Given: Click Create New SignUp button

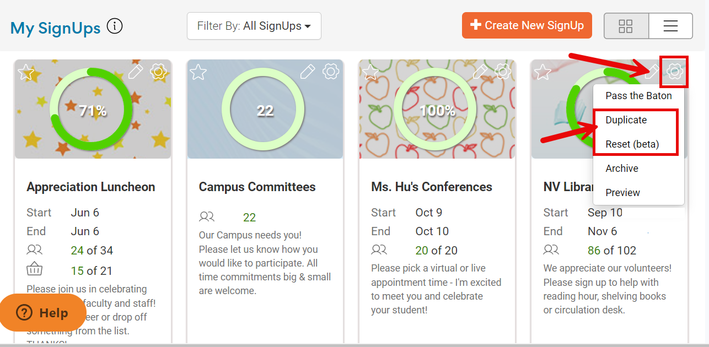Looking at the screenshot, I should tap(527, 25).
